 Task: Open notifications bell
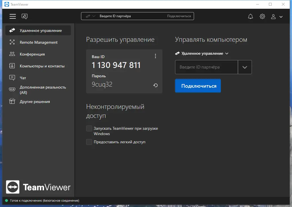point(250,16)
